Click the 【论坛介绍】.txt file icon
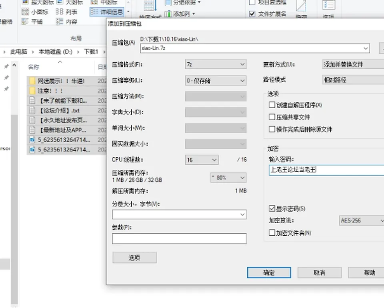Image resolution: width=384 pixels, height=308 pixels. (32, 110)
